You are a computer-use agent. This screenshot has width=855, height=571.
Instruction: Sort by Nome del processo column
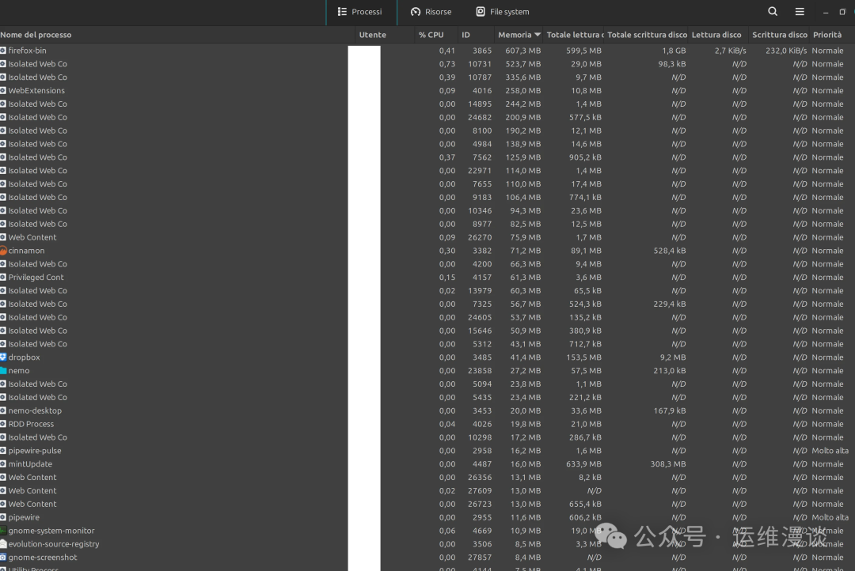pos(36,35)
